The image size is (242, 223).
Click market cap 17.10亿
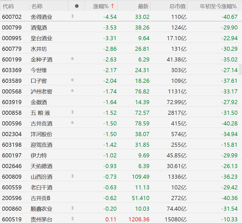[177, 38]
